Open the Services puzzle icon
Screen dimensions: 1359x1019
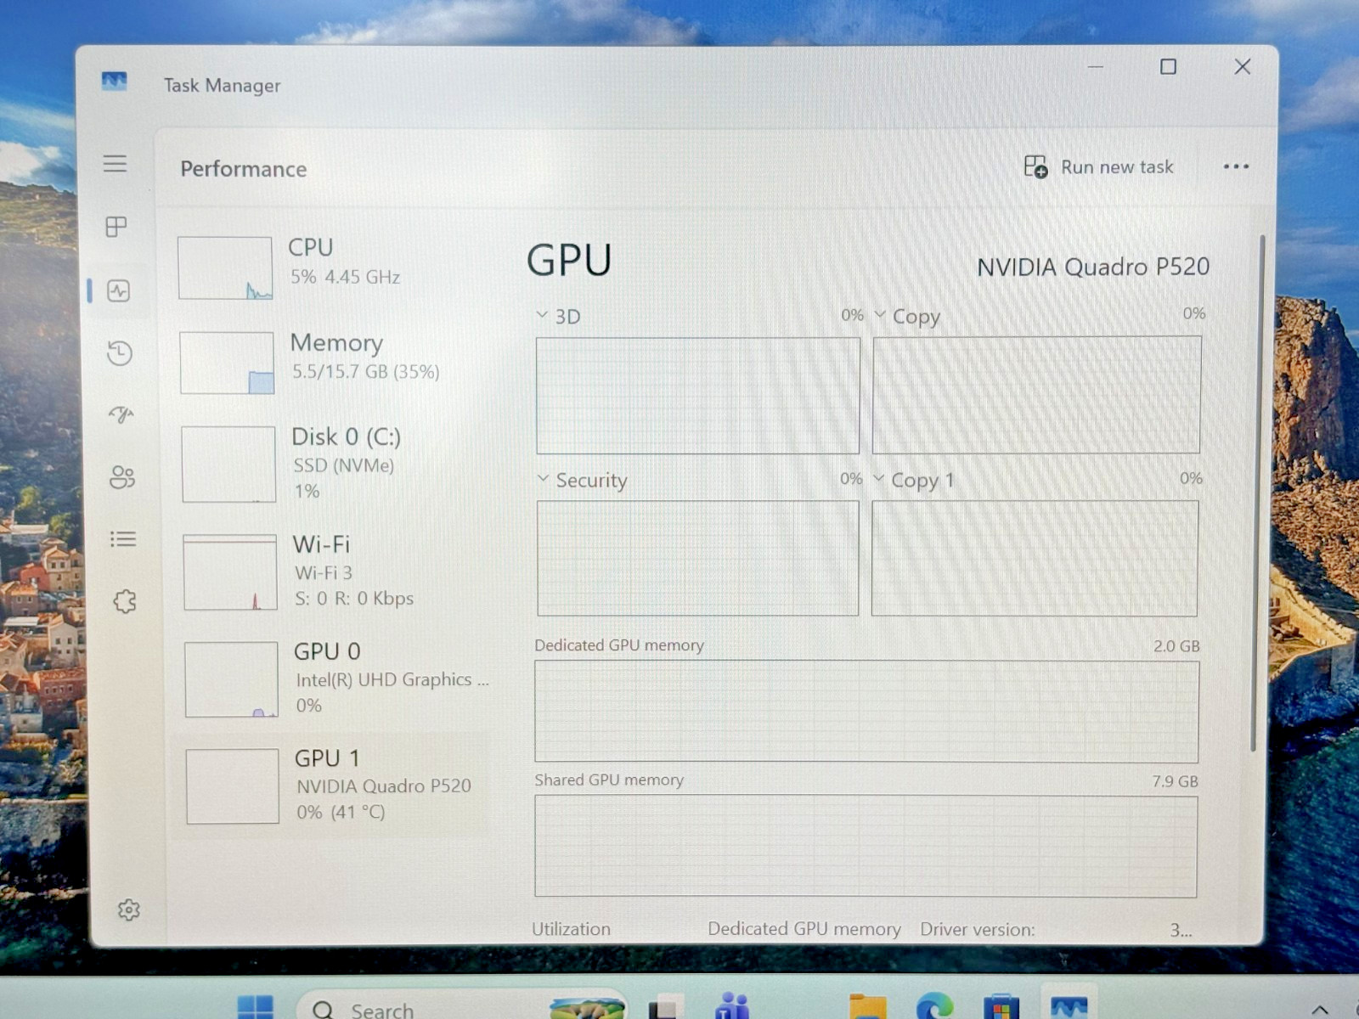tap(125, 601)
